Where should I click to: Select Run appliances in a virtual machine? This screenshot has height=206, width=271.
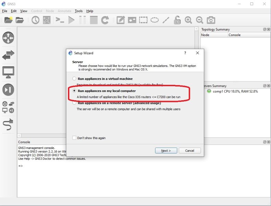(x=74, y=79)
